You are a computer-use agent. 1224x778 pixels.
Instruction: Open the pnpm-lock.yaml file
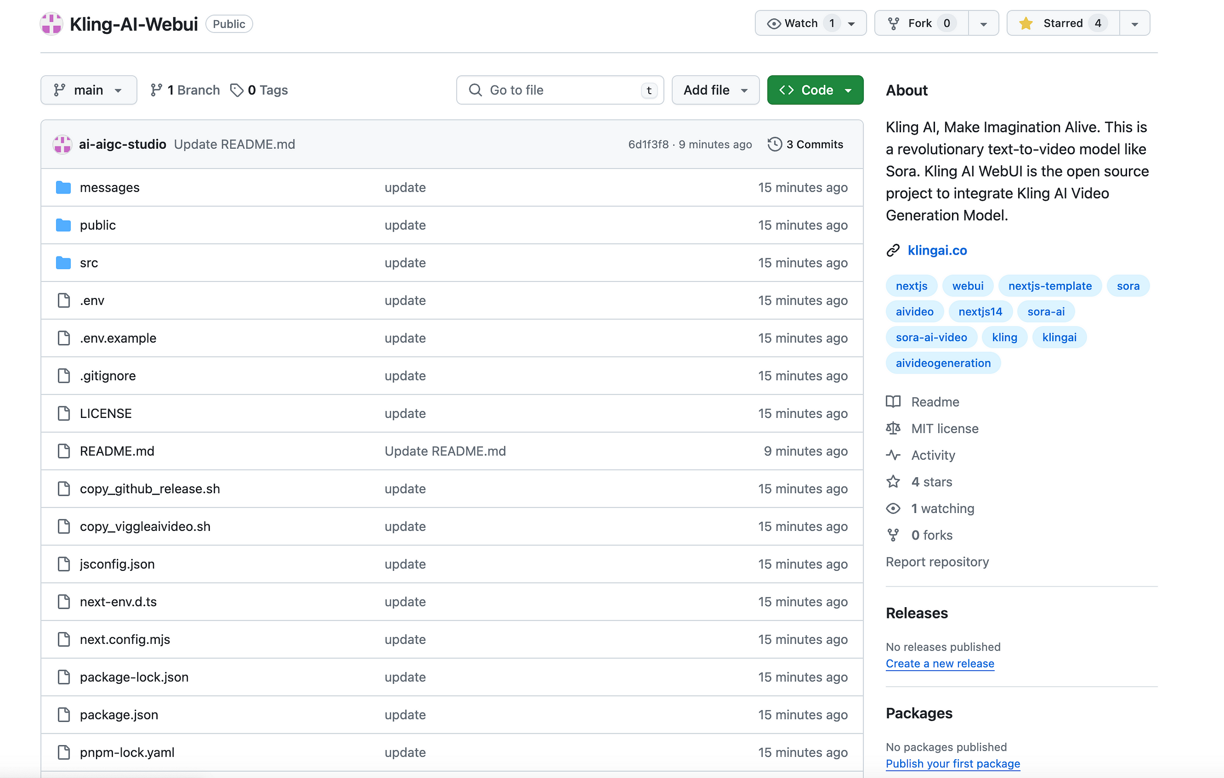point(127,752)
